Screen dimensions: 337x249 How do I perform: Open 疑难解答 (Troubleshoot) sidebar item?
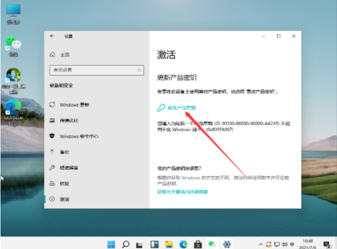[x=68, y=168]
